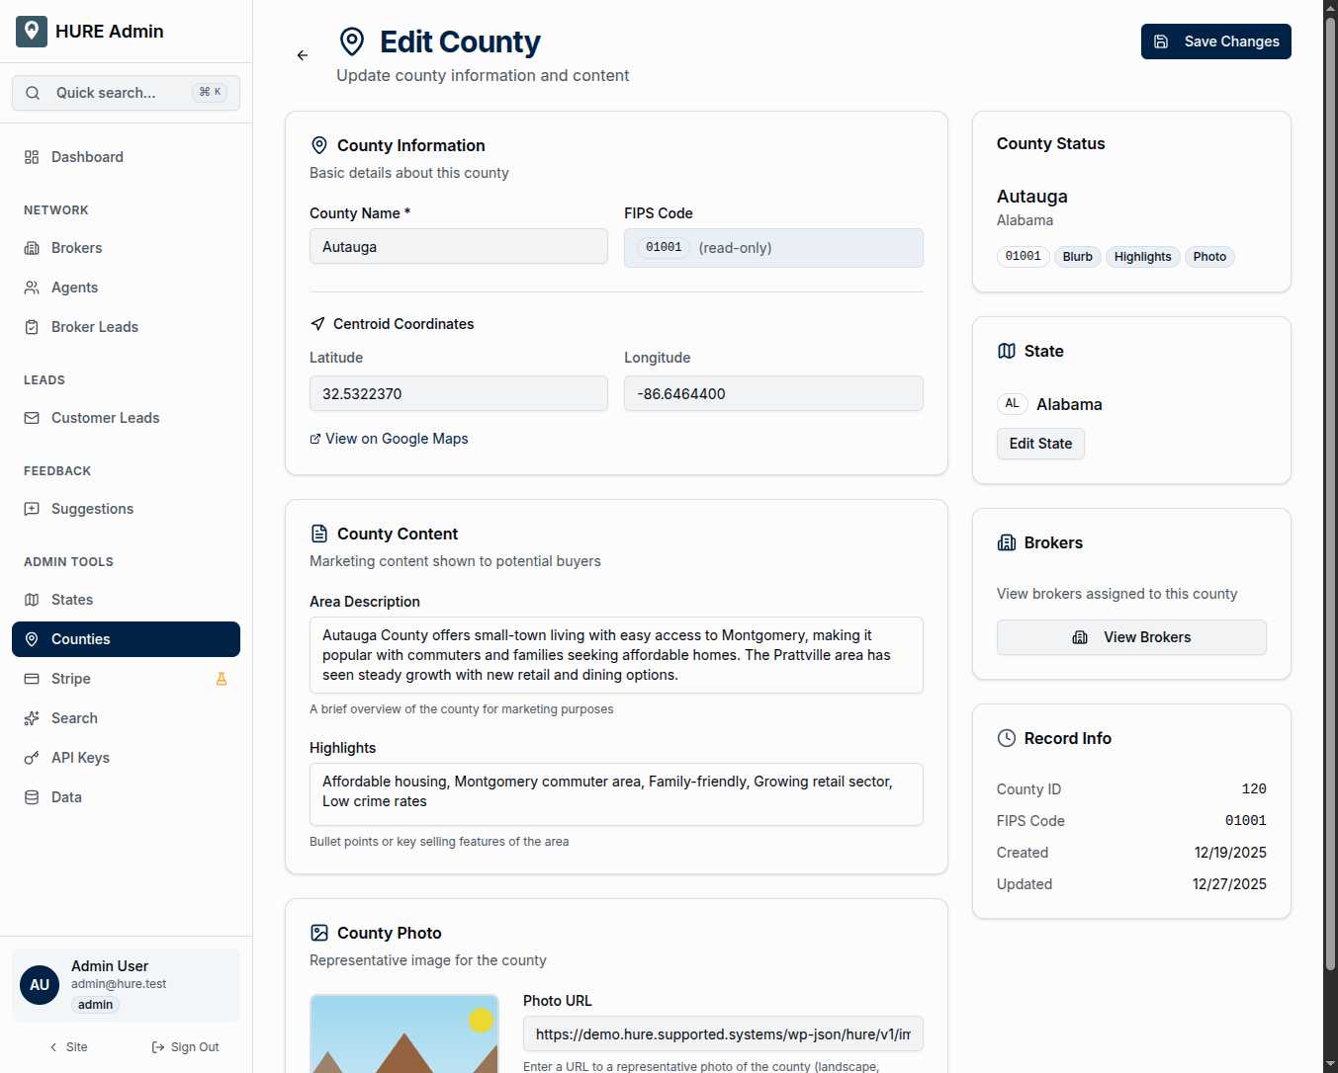
Task: Open the Dashboard from the sidebar
Action: (x=87, y=156)
